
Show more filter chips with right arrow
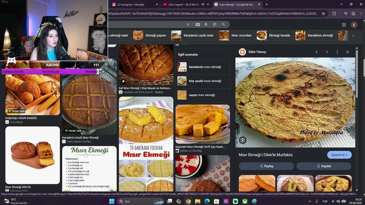(353, 36)
